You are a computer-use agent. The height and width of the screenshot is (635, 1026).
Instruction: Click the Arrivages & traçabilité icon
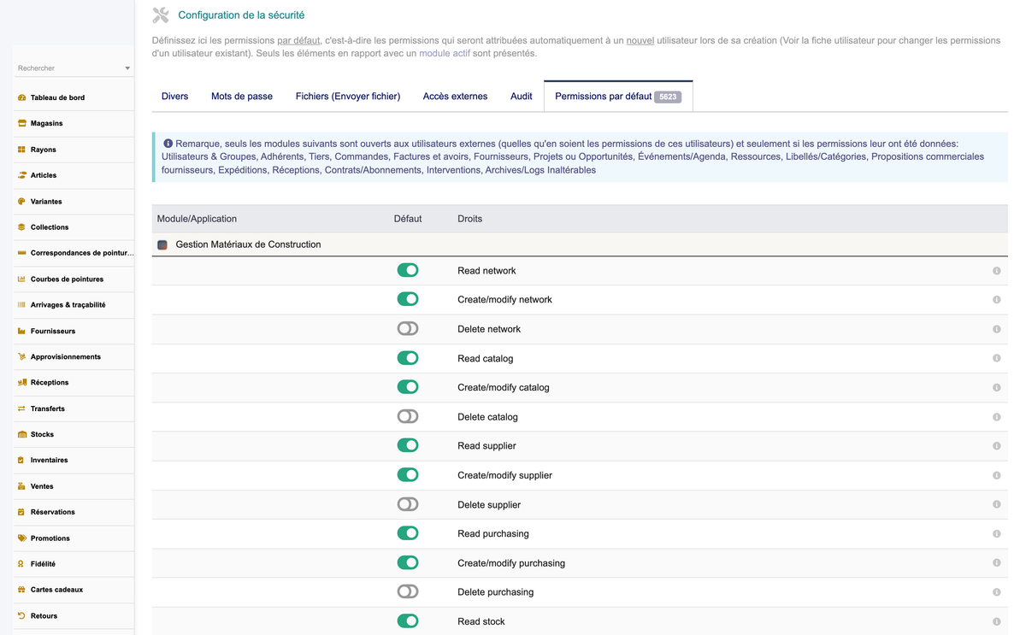pos(21,305)
